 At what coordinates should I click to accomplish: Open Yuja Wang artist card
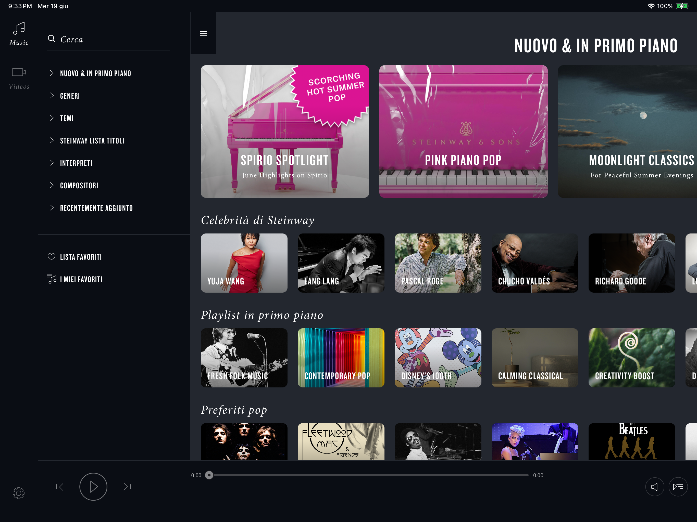click(x=244, y=263)
